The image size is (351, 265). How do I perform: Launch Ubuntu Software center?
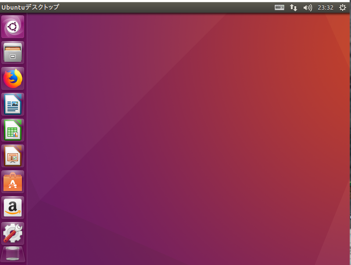tap(13, 182)
